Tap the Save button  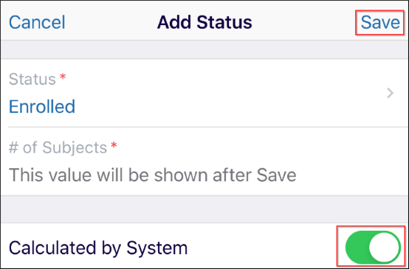pos(380,22)
